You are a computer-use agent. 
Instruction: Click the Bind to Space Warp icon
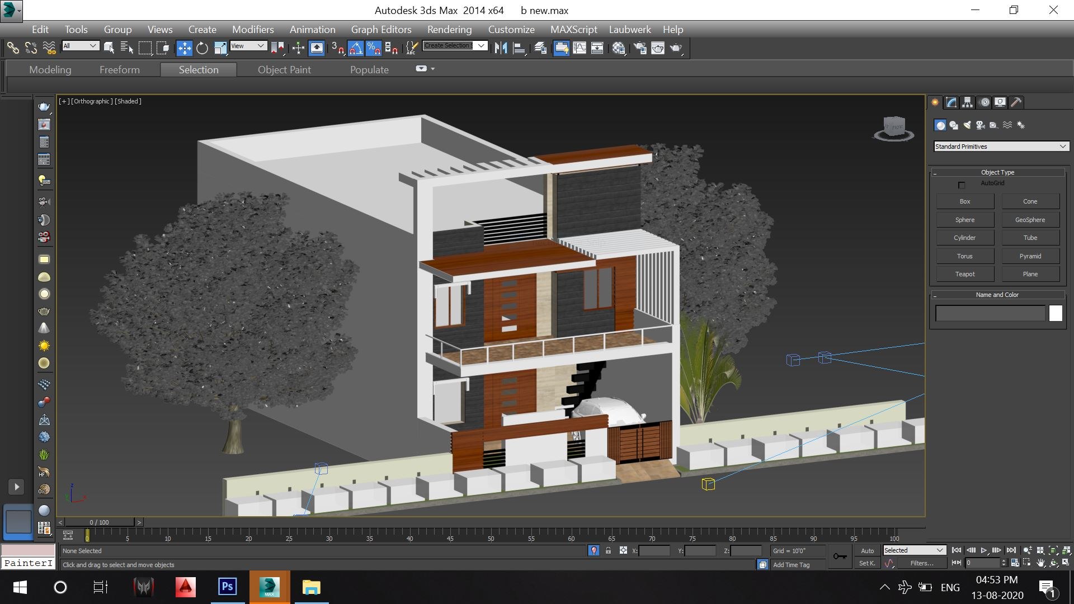(x=49, y=48)
